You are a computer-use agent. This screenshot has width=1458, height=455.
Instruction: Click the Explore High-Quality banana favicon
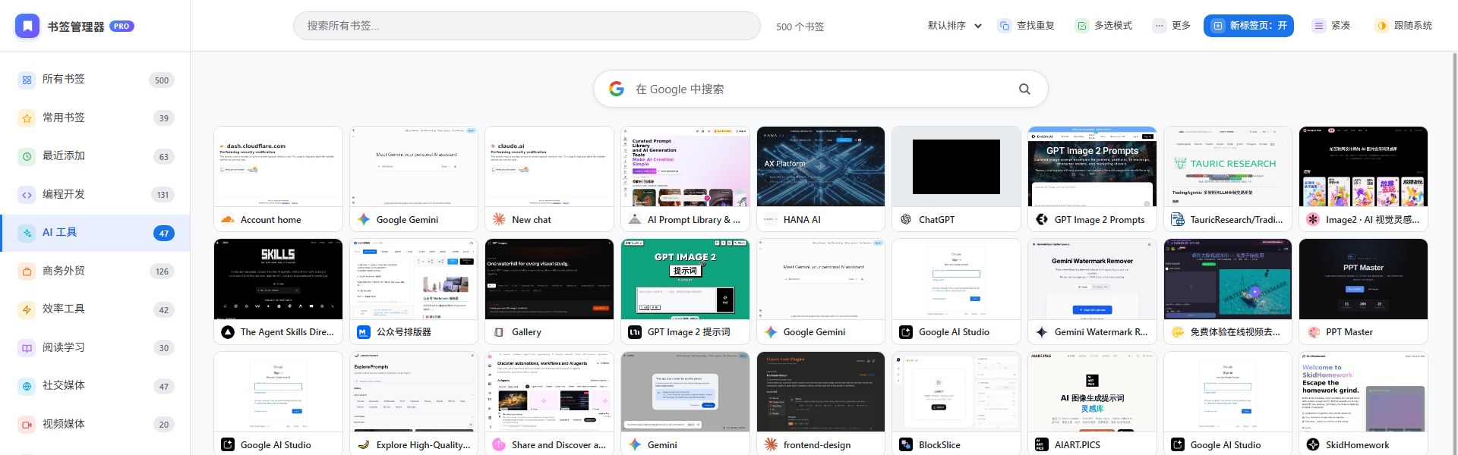coord(364,445)
